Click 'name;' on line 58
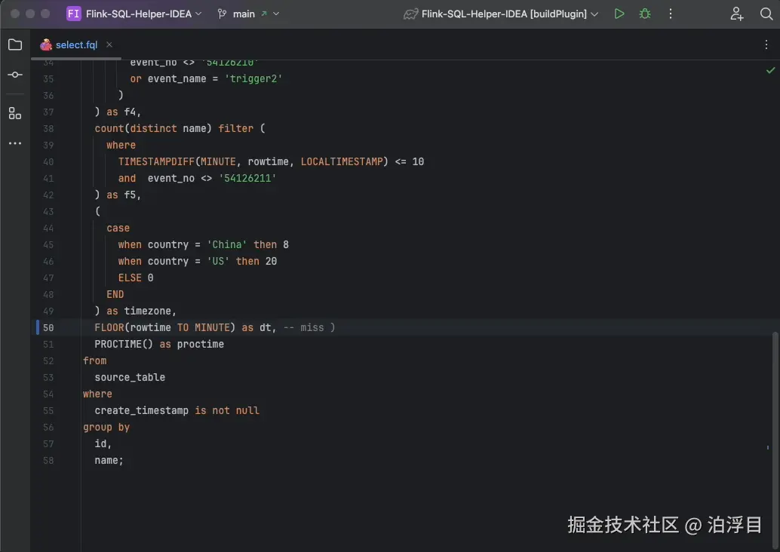Viewport: 780px width, 552px height. click(109, 461)
